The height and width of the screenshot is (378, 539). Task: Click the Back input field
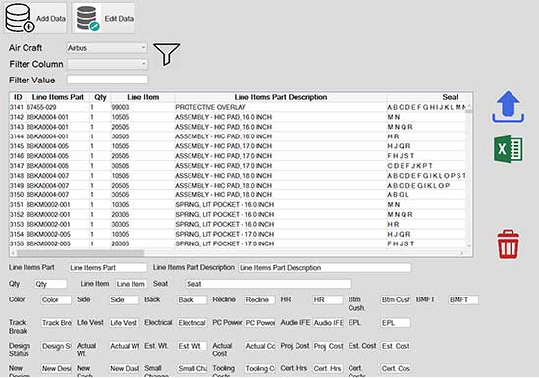pyautogui.click(x=191, y=300)
